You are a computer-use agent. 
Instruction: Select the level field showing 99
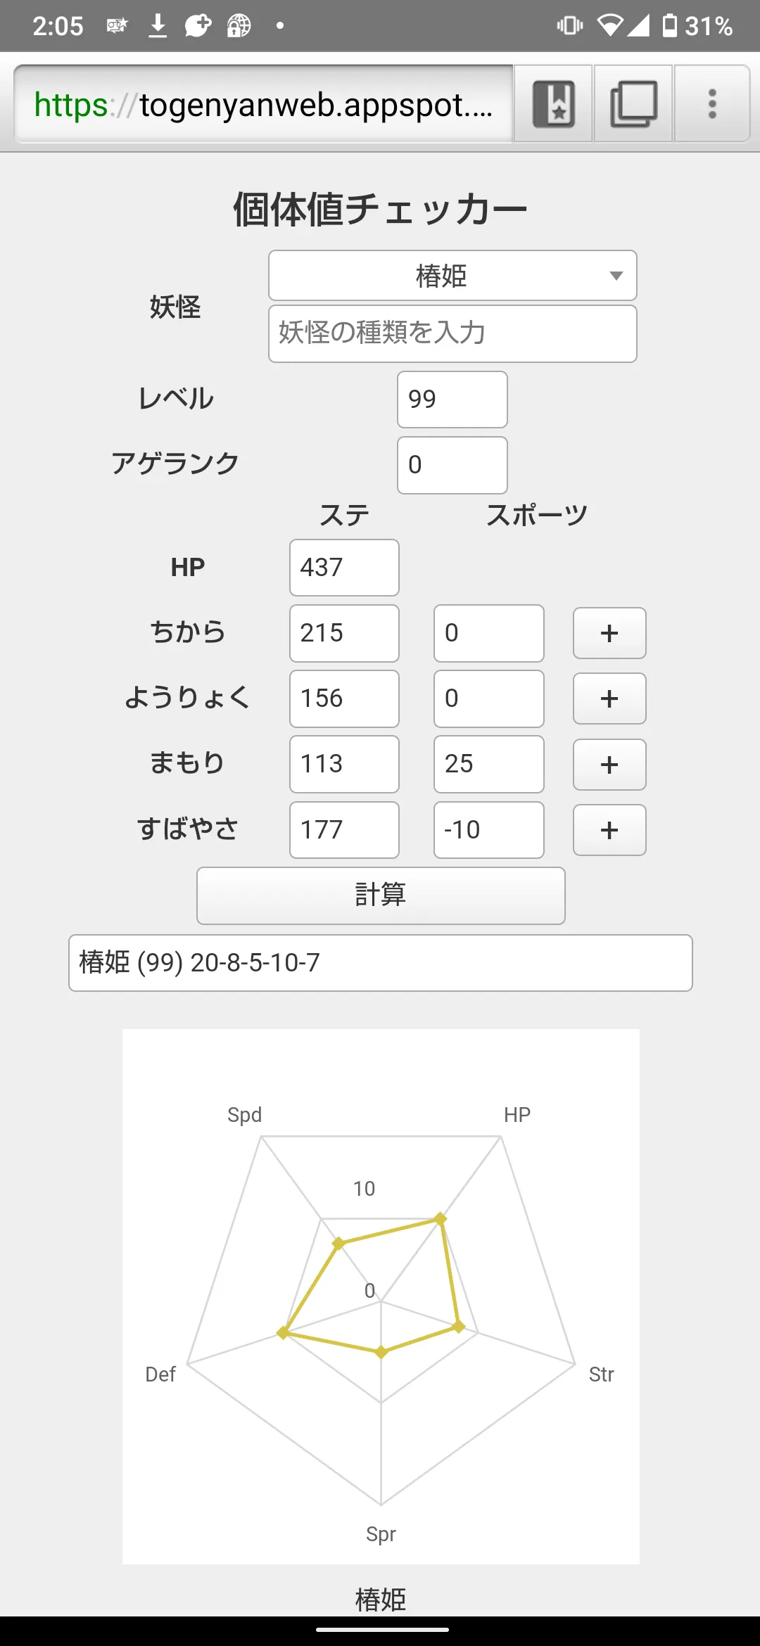point(452,400)
